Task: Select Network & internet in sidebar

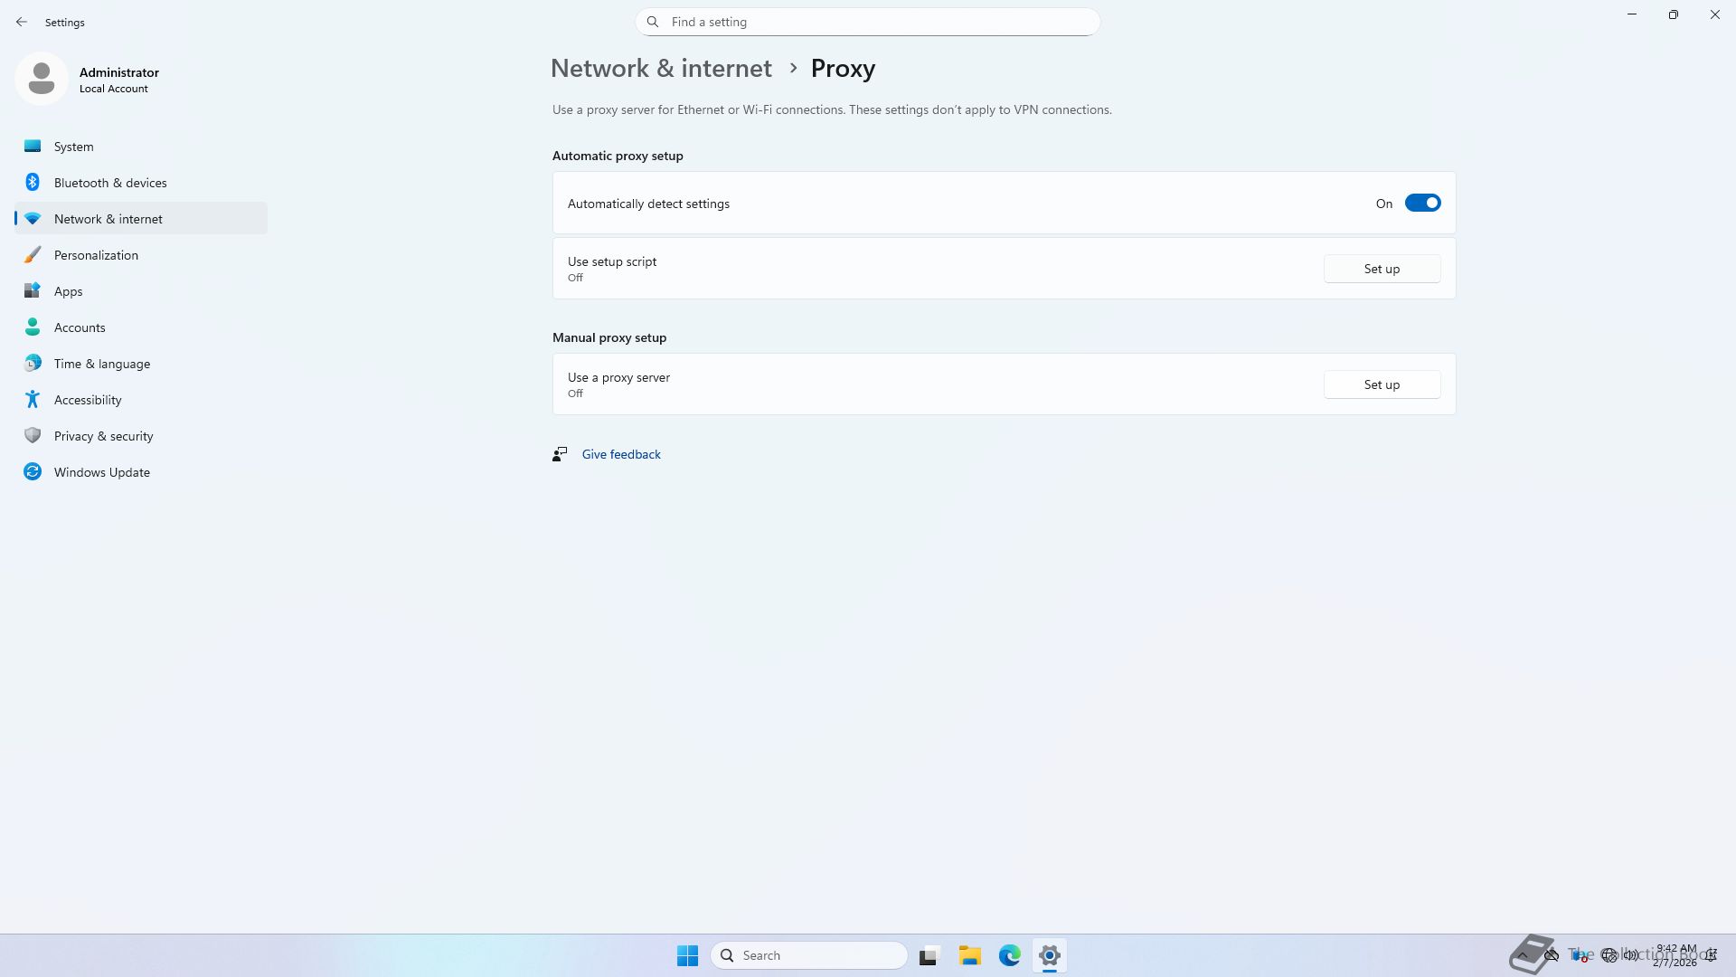Action: [108, 219]
